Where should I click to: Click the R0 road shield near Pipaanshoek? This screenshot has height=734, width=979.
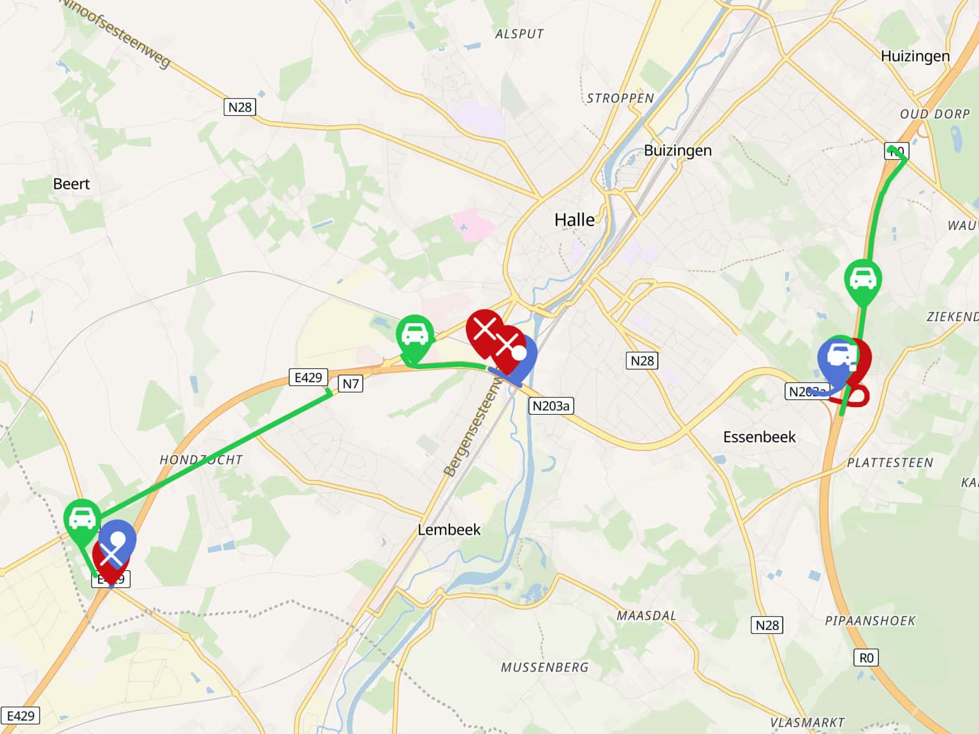click(866, 658)
